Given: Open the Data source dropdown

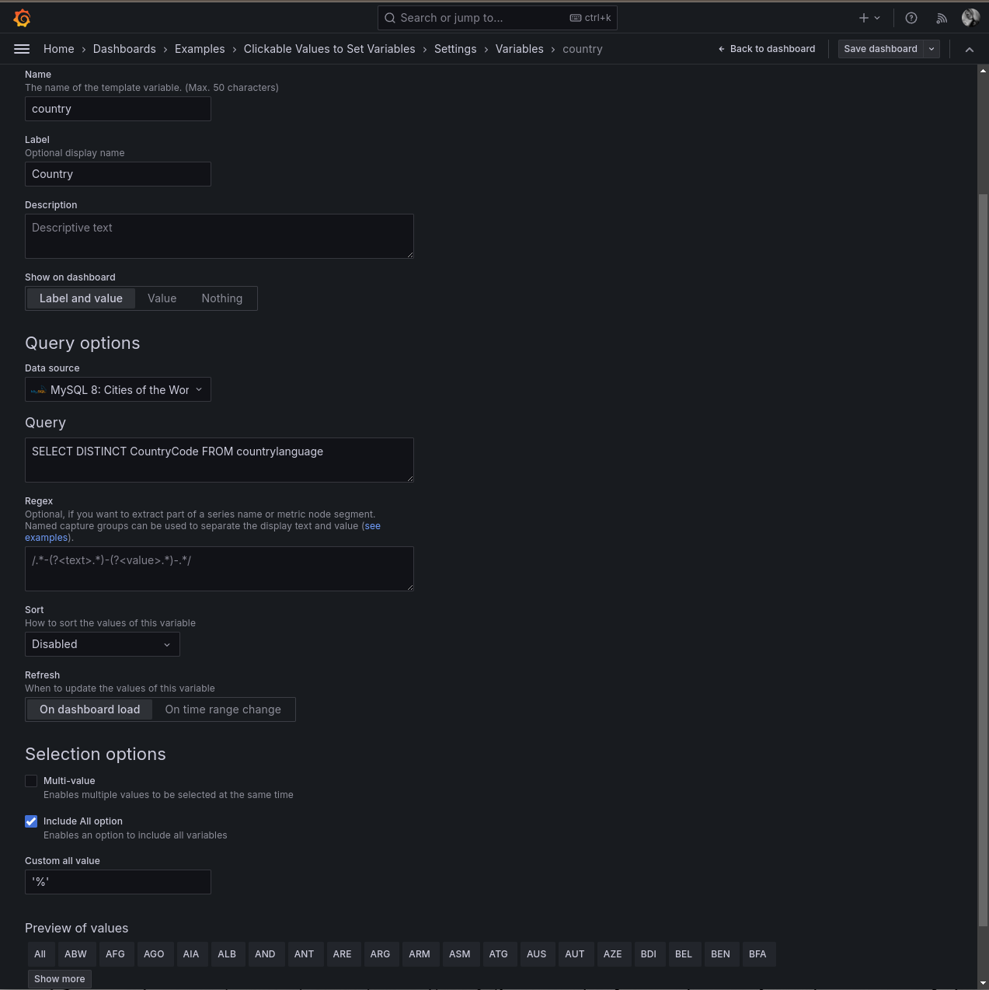Looking at the screenshot, I should (x=117, y=389).
